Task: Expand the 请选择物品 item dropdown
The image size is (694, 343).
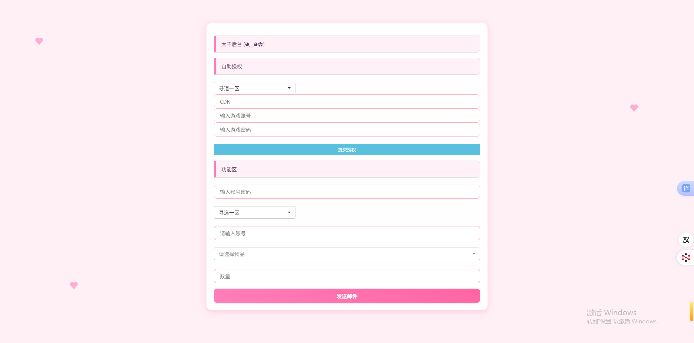Action: (347, 254)
